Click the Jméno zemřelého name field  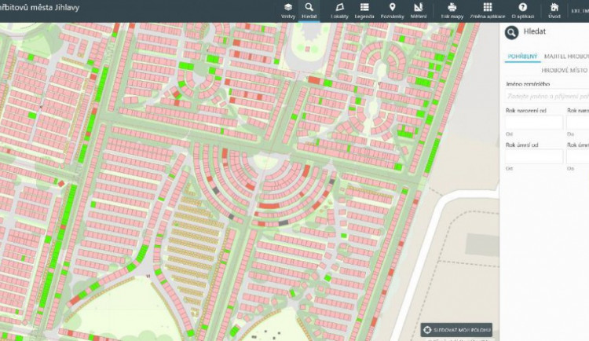pyautogui.click(x=547, y=95)
